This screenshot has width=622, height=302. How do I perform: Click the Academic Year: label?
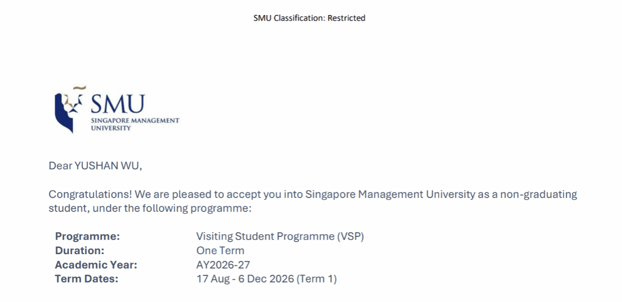[x=96, y=265]
